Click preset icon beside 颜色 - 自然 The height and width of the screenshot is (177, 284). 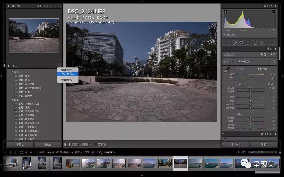(16, 76)
